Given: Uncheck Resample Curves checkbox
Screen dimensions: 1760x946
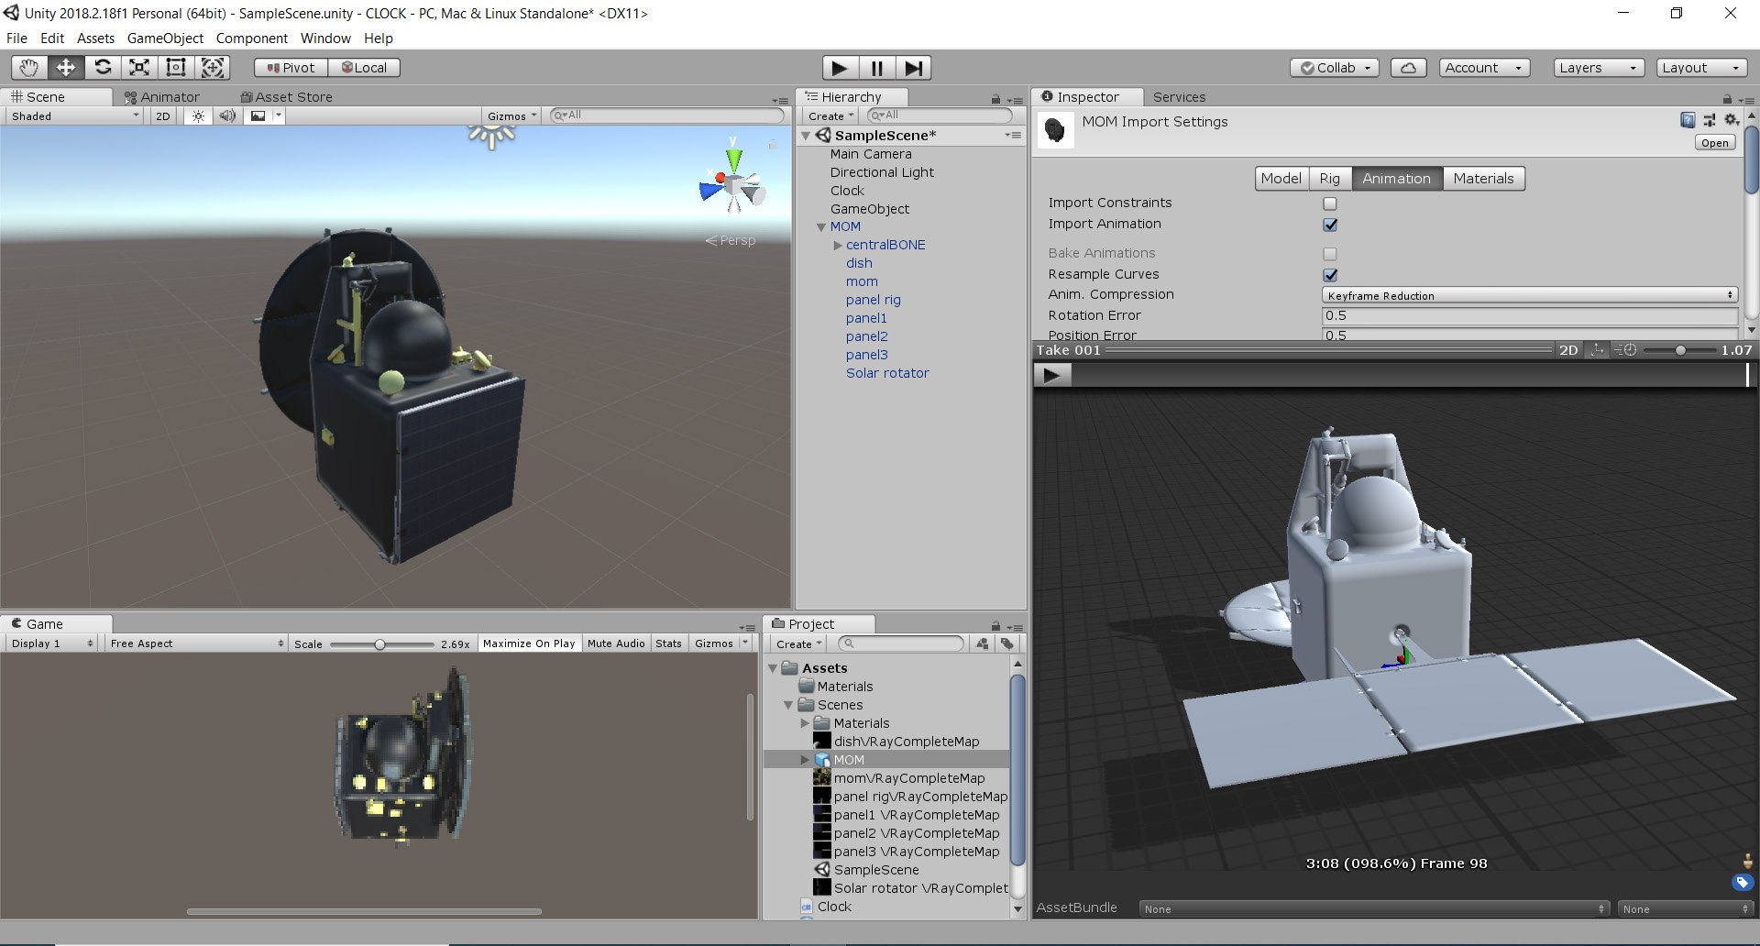Looking at the screenshot, I should tap(1330, 275).
